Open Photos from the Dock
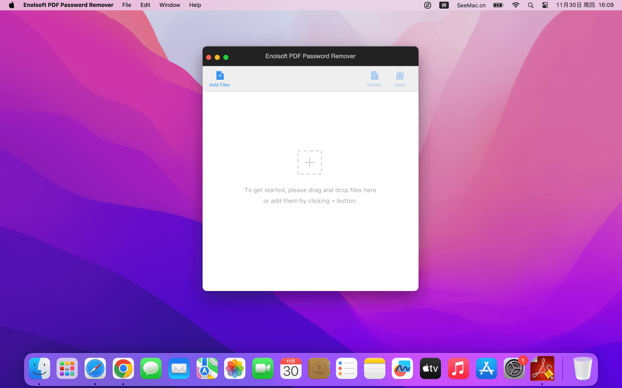 pos(235,369)
